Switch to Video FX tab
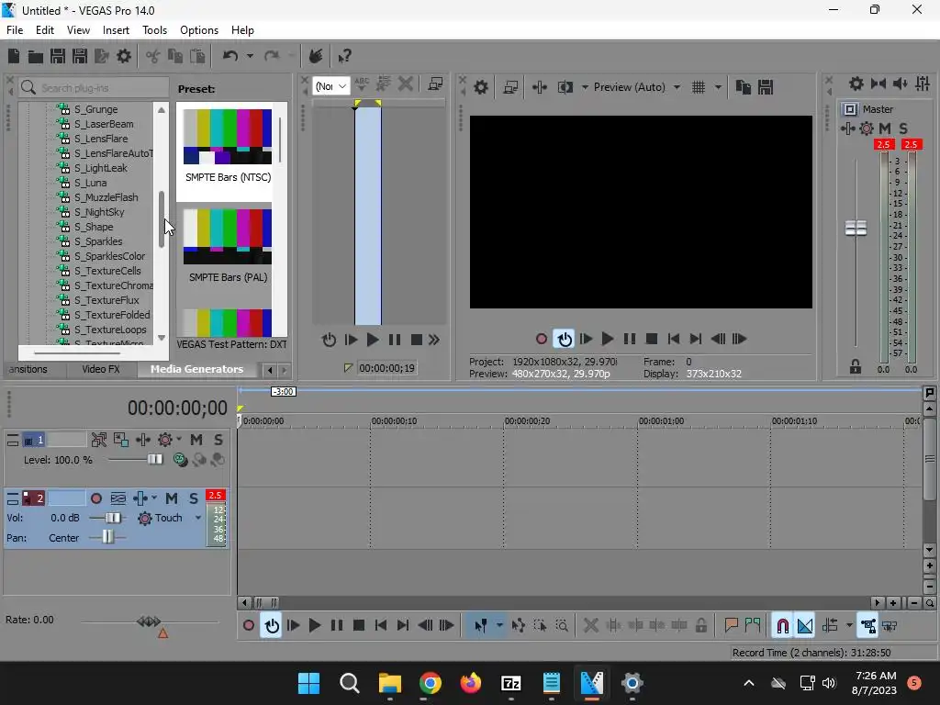Viewport: 940px width, 705px height. 101,369
